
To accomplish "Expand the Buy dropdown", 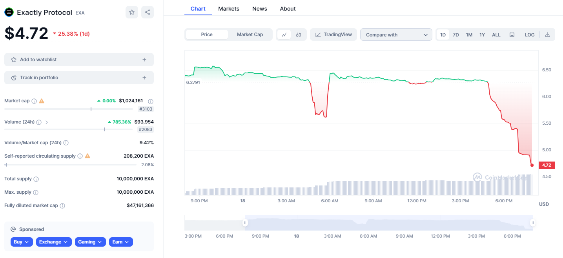I will [x=22, y=242].
